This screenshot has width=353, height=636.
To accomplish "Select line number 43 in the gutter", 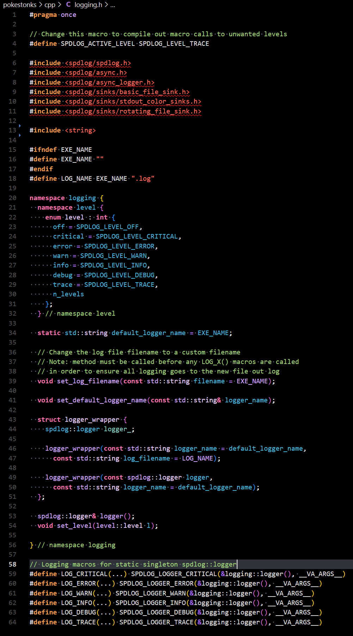I will tap(13, 419).
